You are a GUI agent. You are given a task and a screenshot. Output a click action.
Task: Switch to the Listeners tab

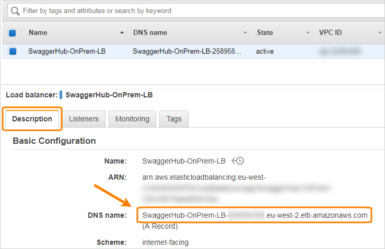(x=84, y=119)
